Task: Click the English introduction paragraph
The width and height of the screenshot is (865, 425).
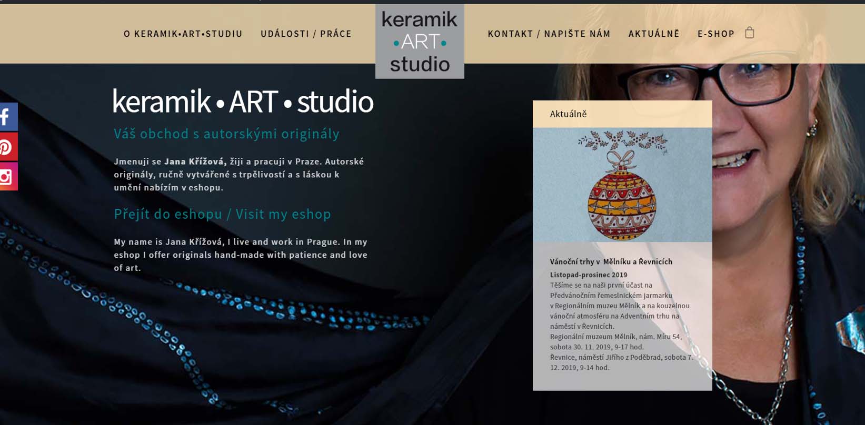Action: (241, 255)
